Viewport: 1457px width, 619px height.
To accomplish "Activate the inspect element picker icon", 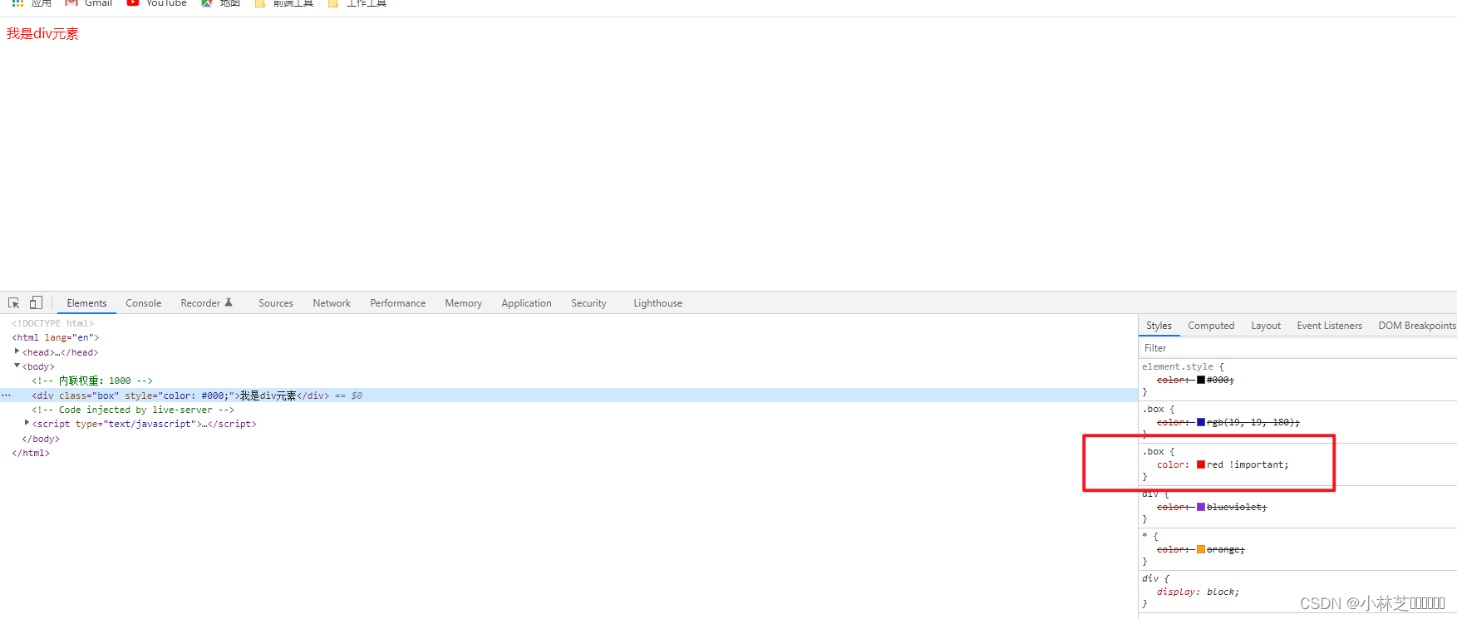I will click(14, 303).
